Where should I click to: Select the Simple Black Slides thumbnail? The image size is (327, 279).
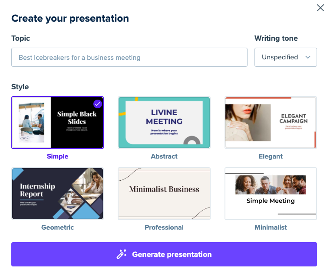coord(58,123)
